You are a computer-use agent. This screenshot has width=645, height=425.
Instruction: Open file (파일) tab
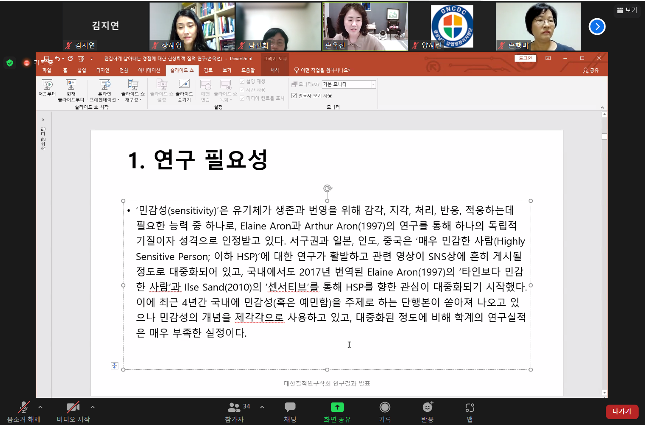click(x=47, y=70)
